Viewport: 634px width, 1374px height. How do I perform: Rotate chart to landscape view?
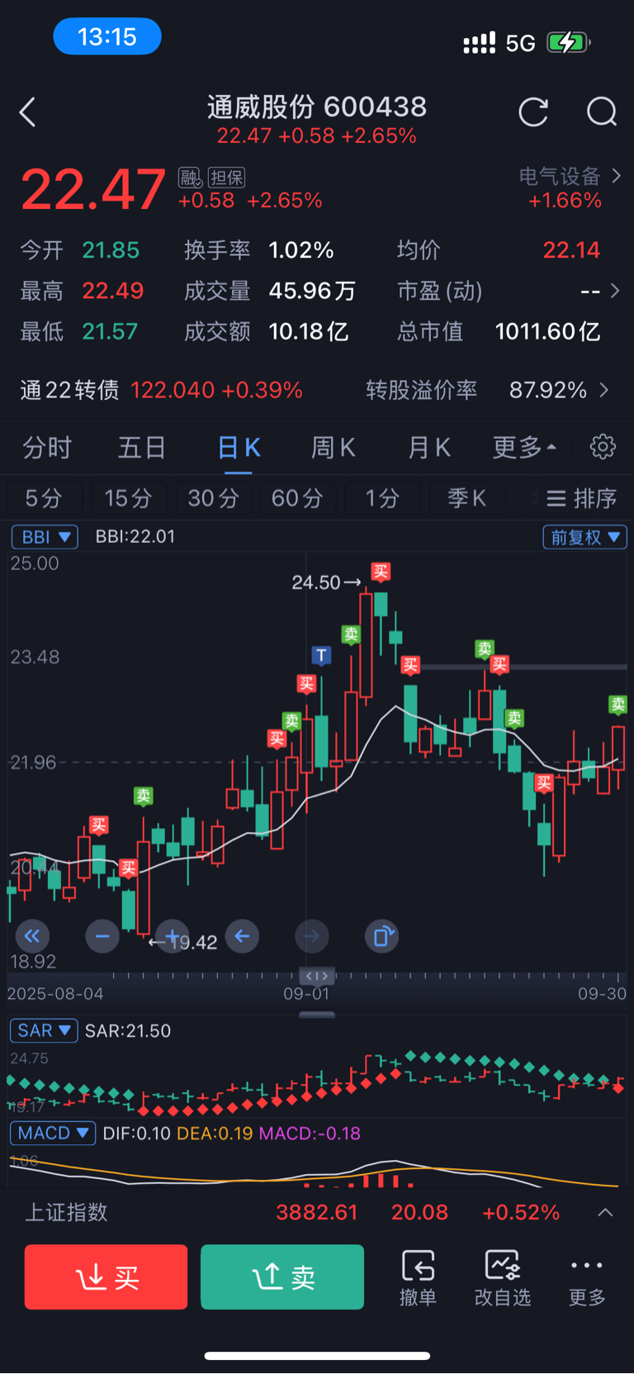(x=382, y=936)
